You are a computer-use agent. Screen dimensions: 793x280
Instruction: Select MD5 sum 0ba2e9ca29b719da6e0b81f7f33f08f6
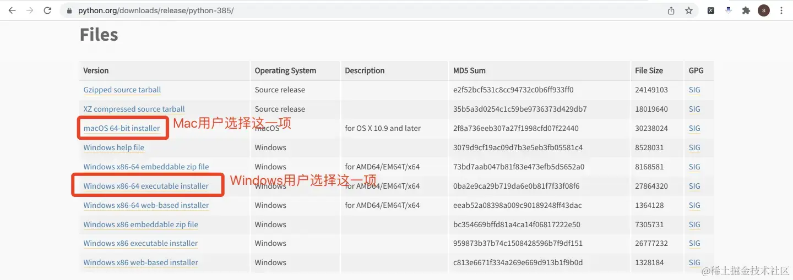point(516,186)
